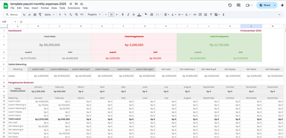Rename the document title
This screenshot has width=286, height=138.
38,4
